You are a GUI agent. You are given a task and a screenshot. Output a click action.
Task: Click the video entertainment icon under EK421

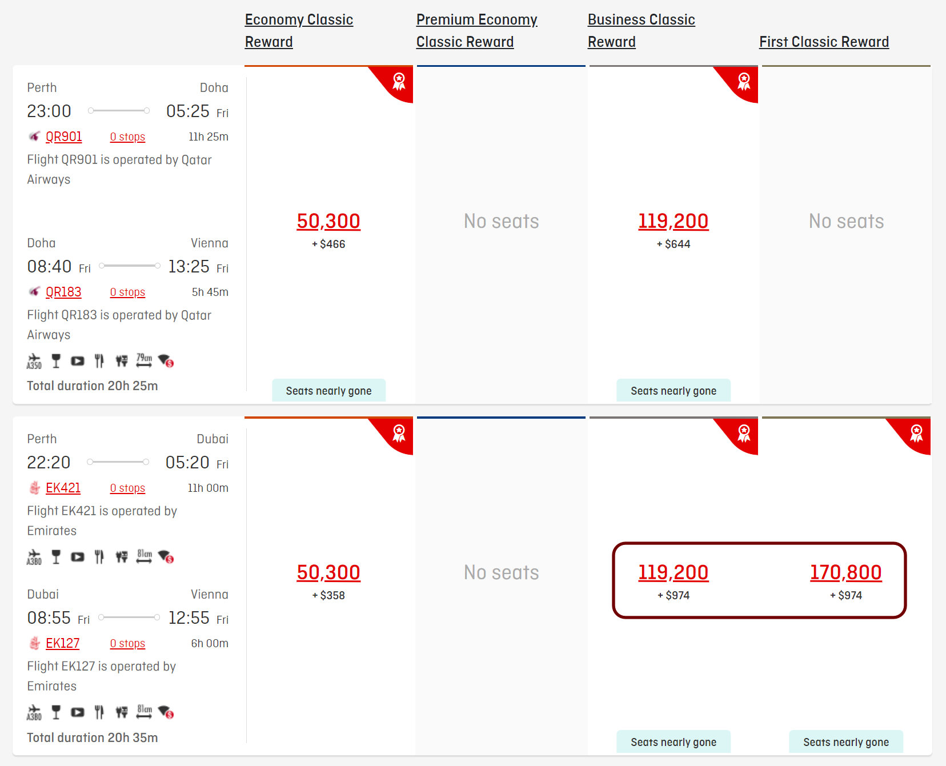tap(77, 557)
